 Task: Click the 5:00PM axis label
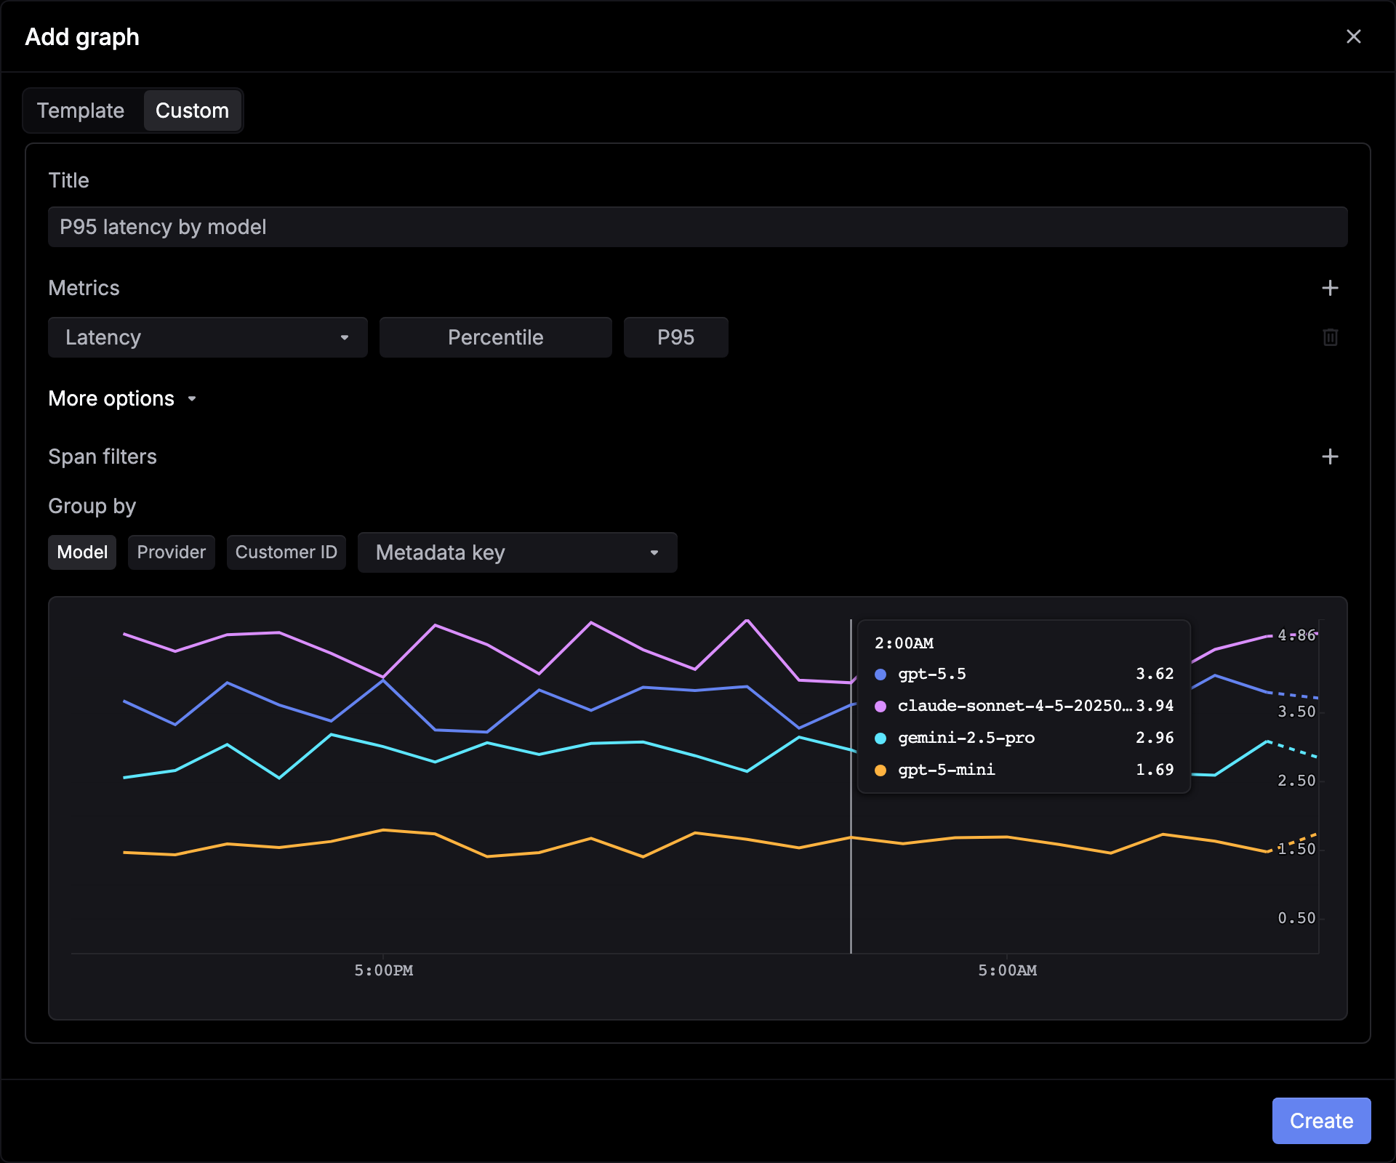click(x=383, y=970)
